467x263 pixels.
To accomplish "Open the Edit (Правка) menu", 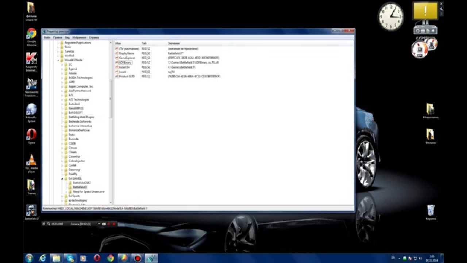I will 57,38.
